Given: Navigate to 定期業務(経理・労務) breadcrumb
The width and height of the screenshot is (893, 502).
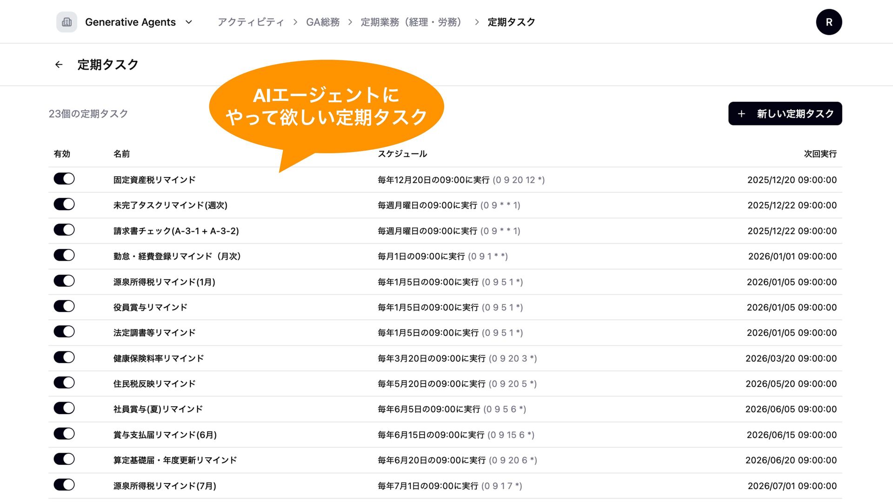Looking at the screenshot, I should 411,22.
